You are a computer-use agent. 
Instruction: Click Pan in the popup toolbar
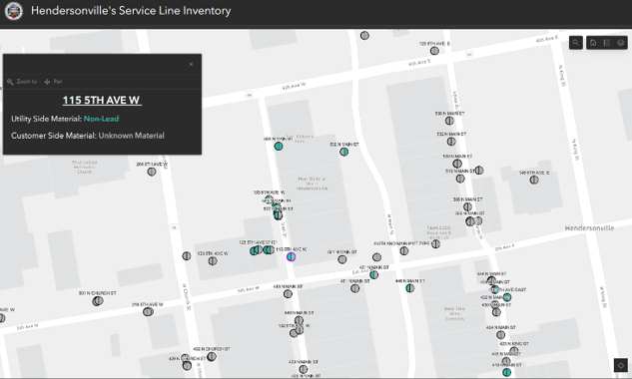[x=53, y=82]
